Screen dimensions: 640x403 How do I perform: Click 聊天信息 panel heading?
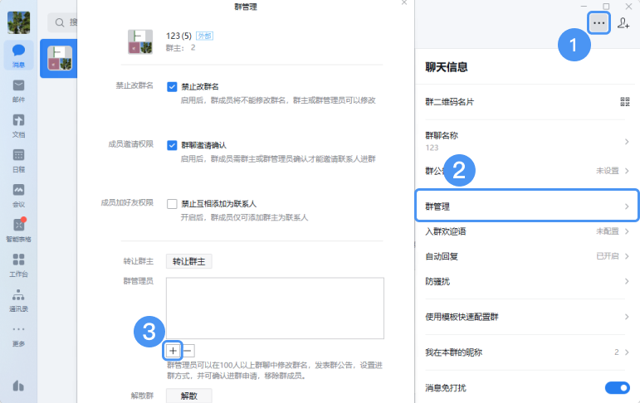point(446,67)
